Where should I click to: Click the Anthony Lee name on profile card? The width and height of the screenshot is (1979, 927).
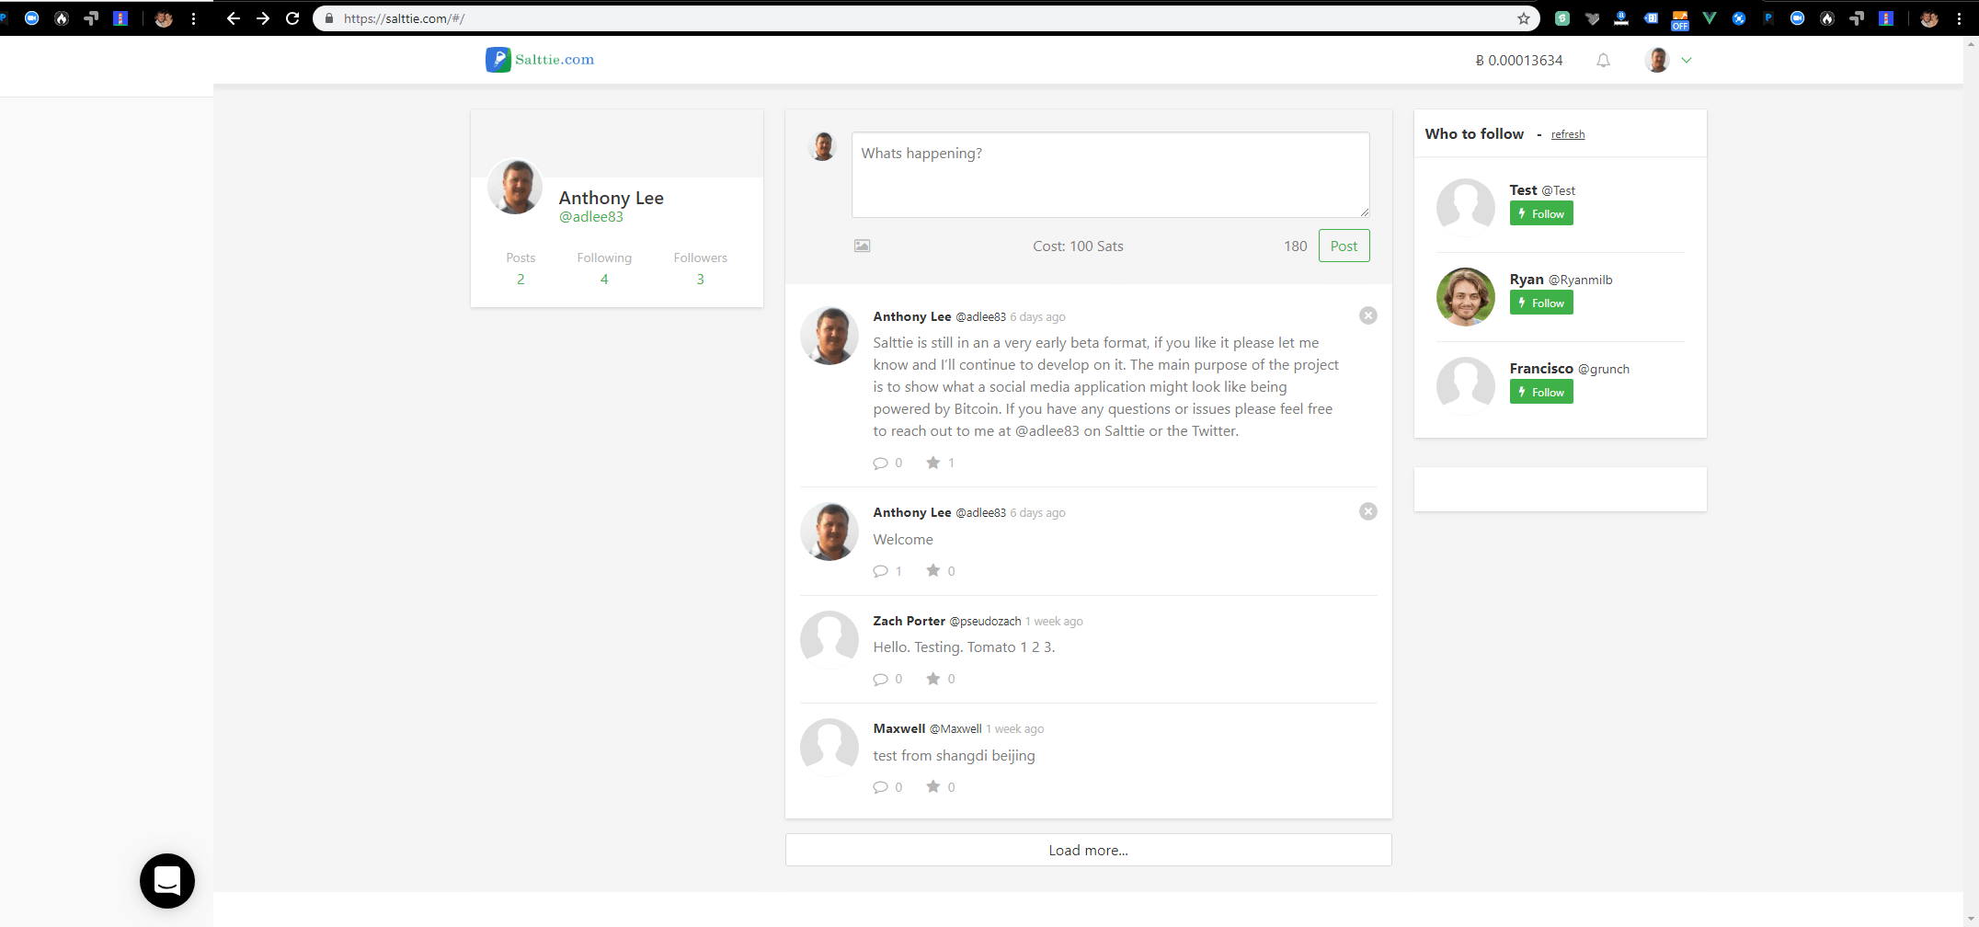[x=612, y=198]
